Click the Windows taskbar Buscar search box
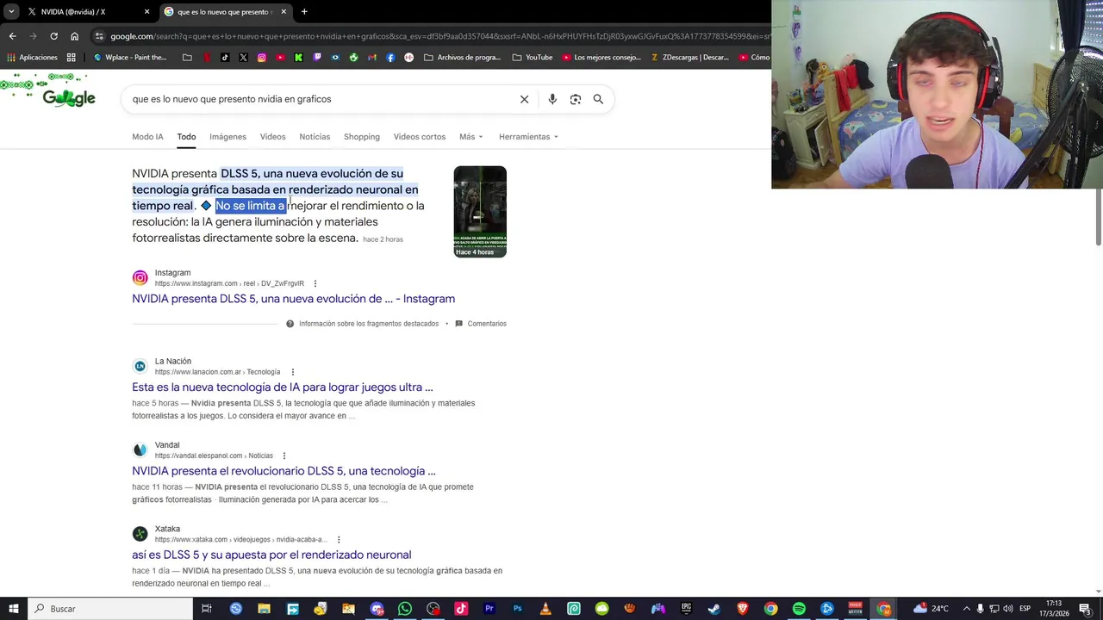 [110, 609]
